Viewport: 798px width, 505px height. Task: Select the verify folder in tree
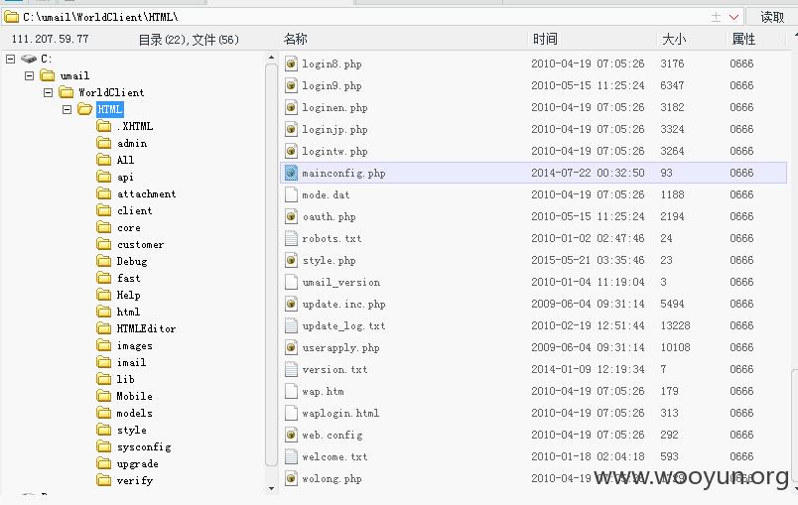(134, 480)
